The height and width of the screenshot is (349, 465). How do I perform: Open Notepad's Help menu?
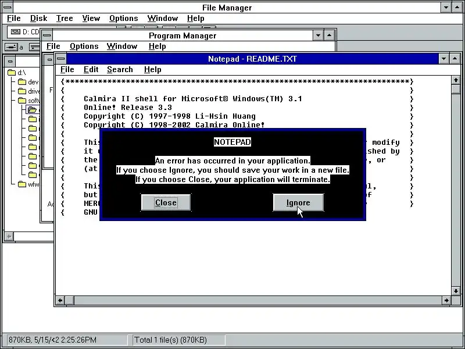pos(152,69)
